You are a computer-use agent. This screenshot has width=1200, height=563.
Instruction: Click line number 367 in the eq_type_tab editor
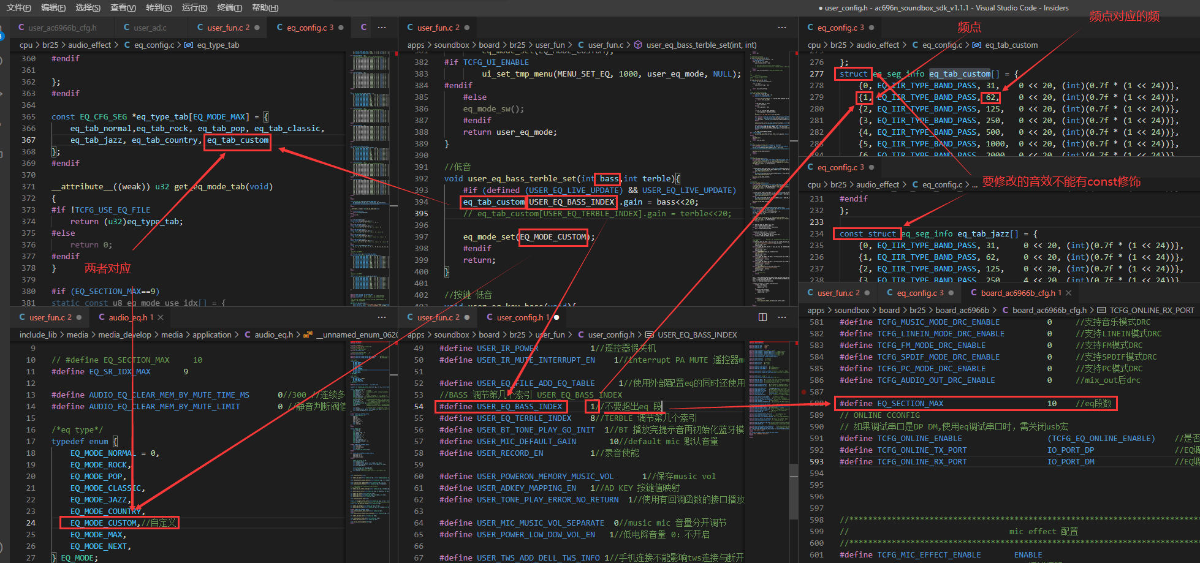pos(29,140)
